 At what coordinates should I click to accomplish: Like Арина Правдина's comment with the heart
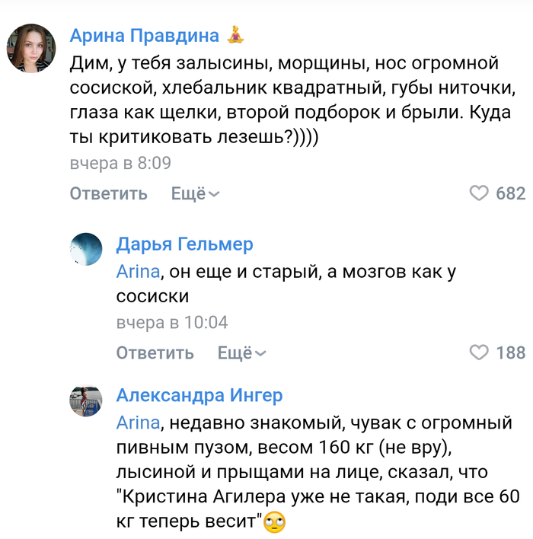pos(479,194)
